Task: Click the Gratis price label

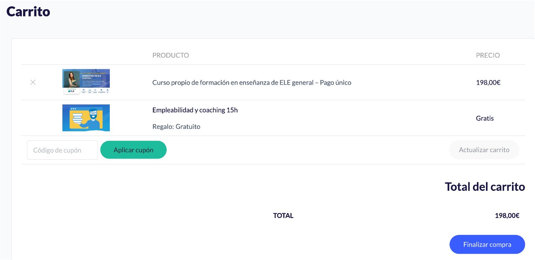Action: [x=485, y=118]
